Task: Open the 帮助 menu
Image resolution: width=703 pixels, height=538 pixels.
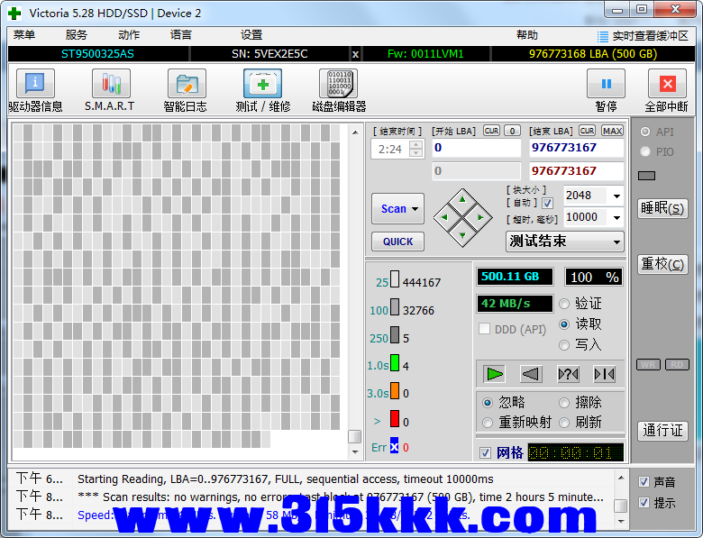Action: pyautogui.click(x=527, y=35)
